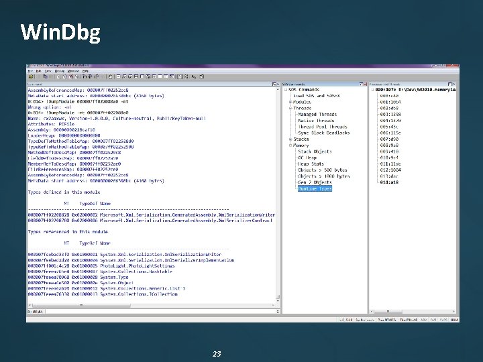483x362 pixels.
Task: Select Native Threads in SOS tree
Action: click(x=316, y=121)
